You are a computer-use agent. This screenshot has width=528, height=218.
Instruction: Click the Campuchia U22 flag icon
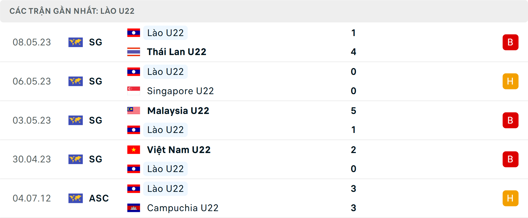[134, 208]
